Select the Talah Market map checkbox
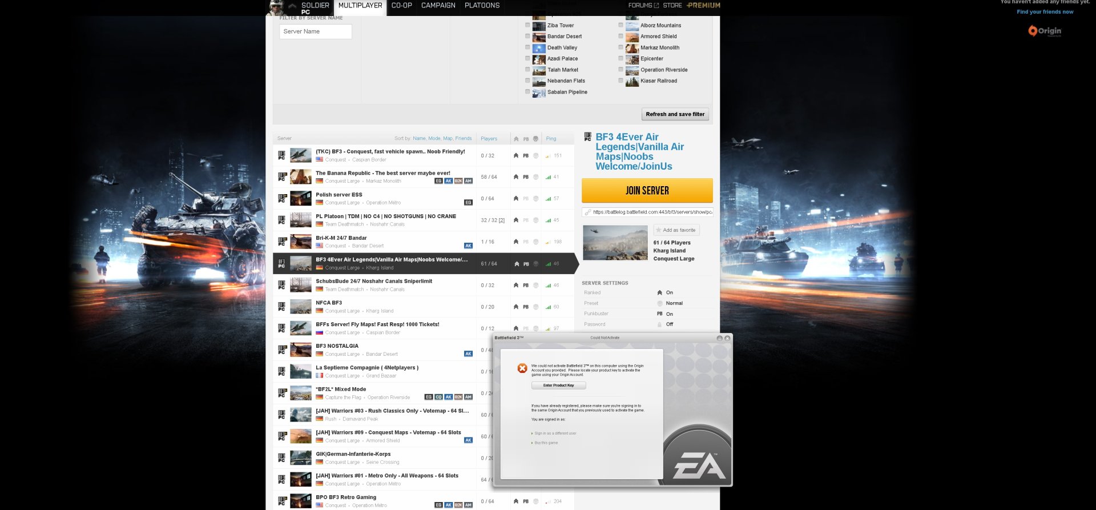 527,70
